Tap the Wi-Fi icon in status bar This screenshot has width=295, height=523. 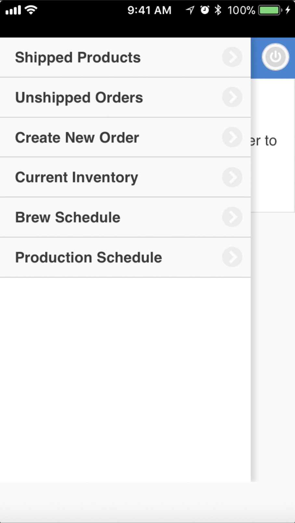[x=31, y=10]
